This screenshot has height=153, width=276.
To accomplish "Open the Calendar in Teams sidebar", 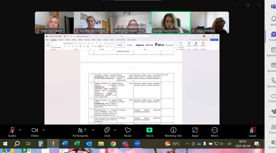I will 273,52.
